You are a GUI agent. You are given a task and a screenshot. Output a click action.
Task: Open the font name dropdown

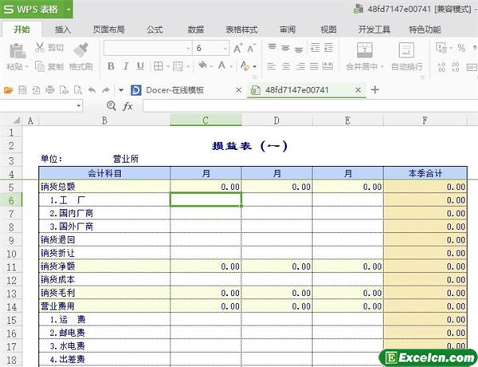188,49
